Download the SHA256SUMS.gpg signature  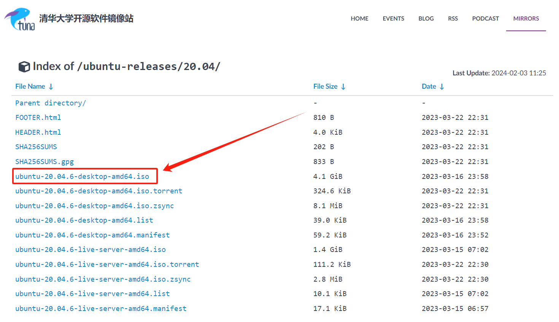click(44, 161)
